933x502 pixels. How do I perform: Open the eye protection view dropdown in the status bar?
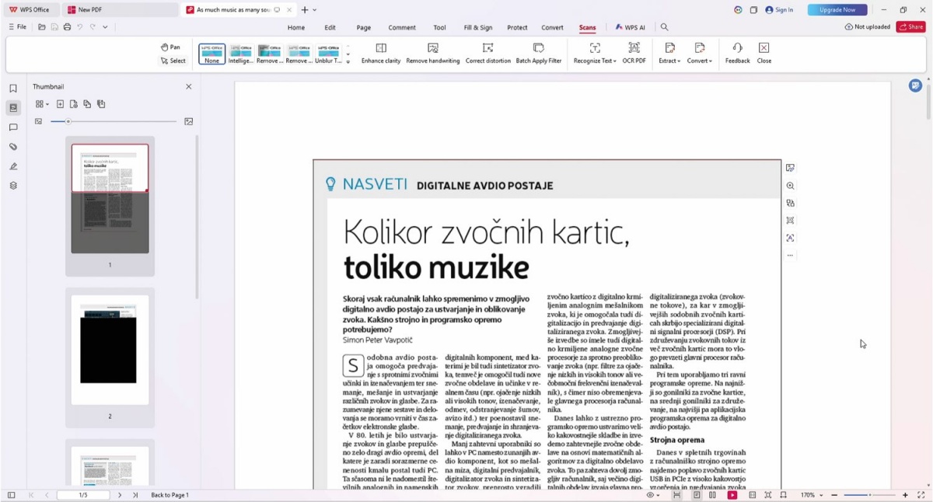click(x=653, y=495)
